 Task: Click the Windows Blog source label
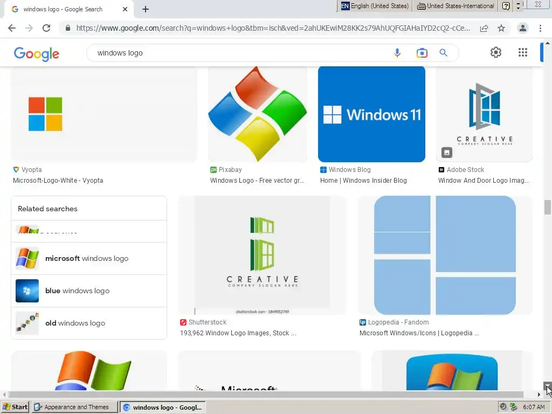pyautogui.click(x=349, y=170)
